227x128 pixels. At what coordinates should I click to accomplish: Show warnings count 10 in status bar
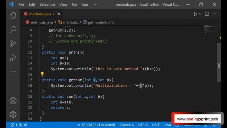23,125
